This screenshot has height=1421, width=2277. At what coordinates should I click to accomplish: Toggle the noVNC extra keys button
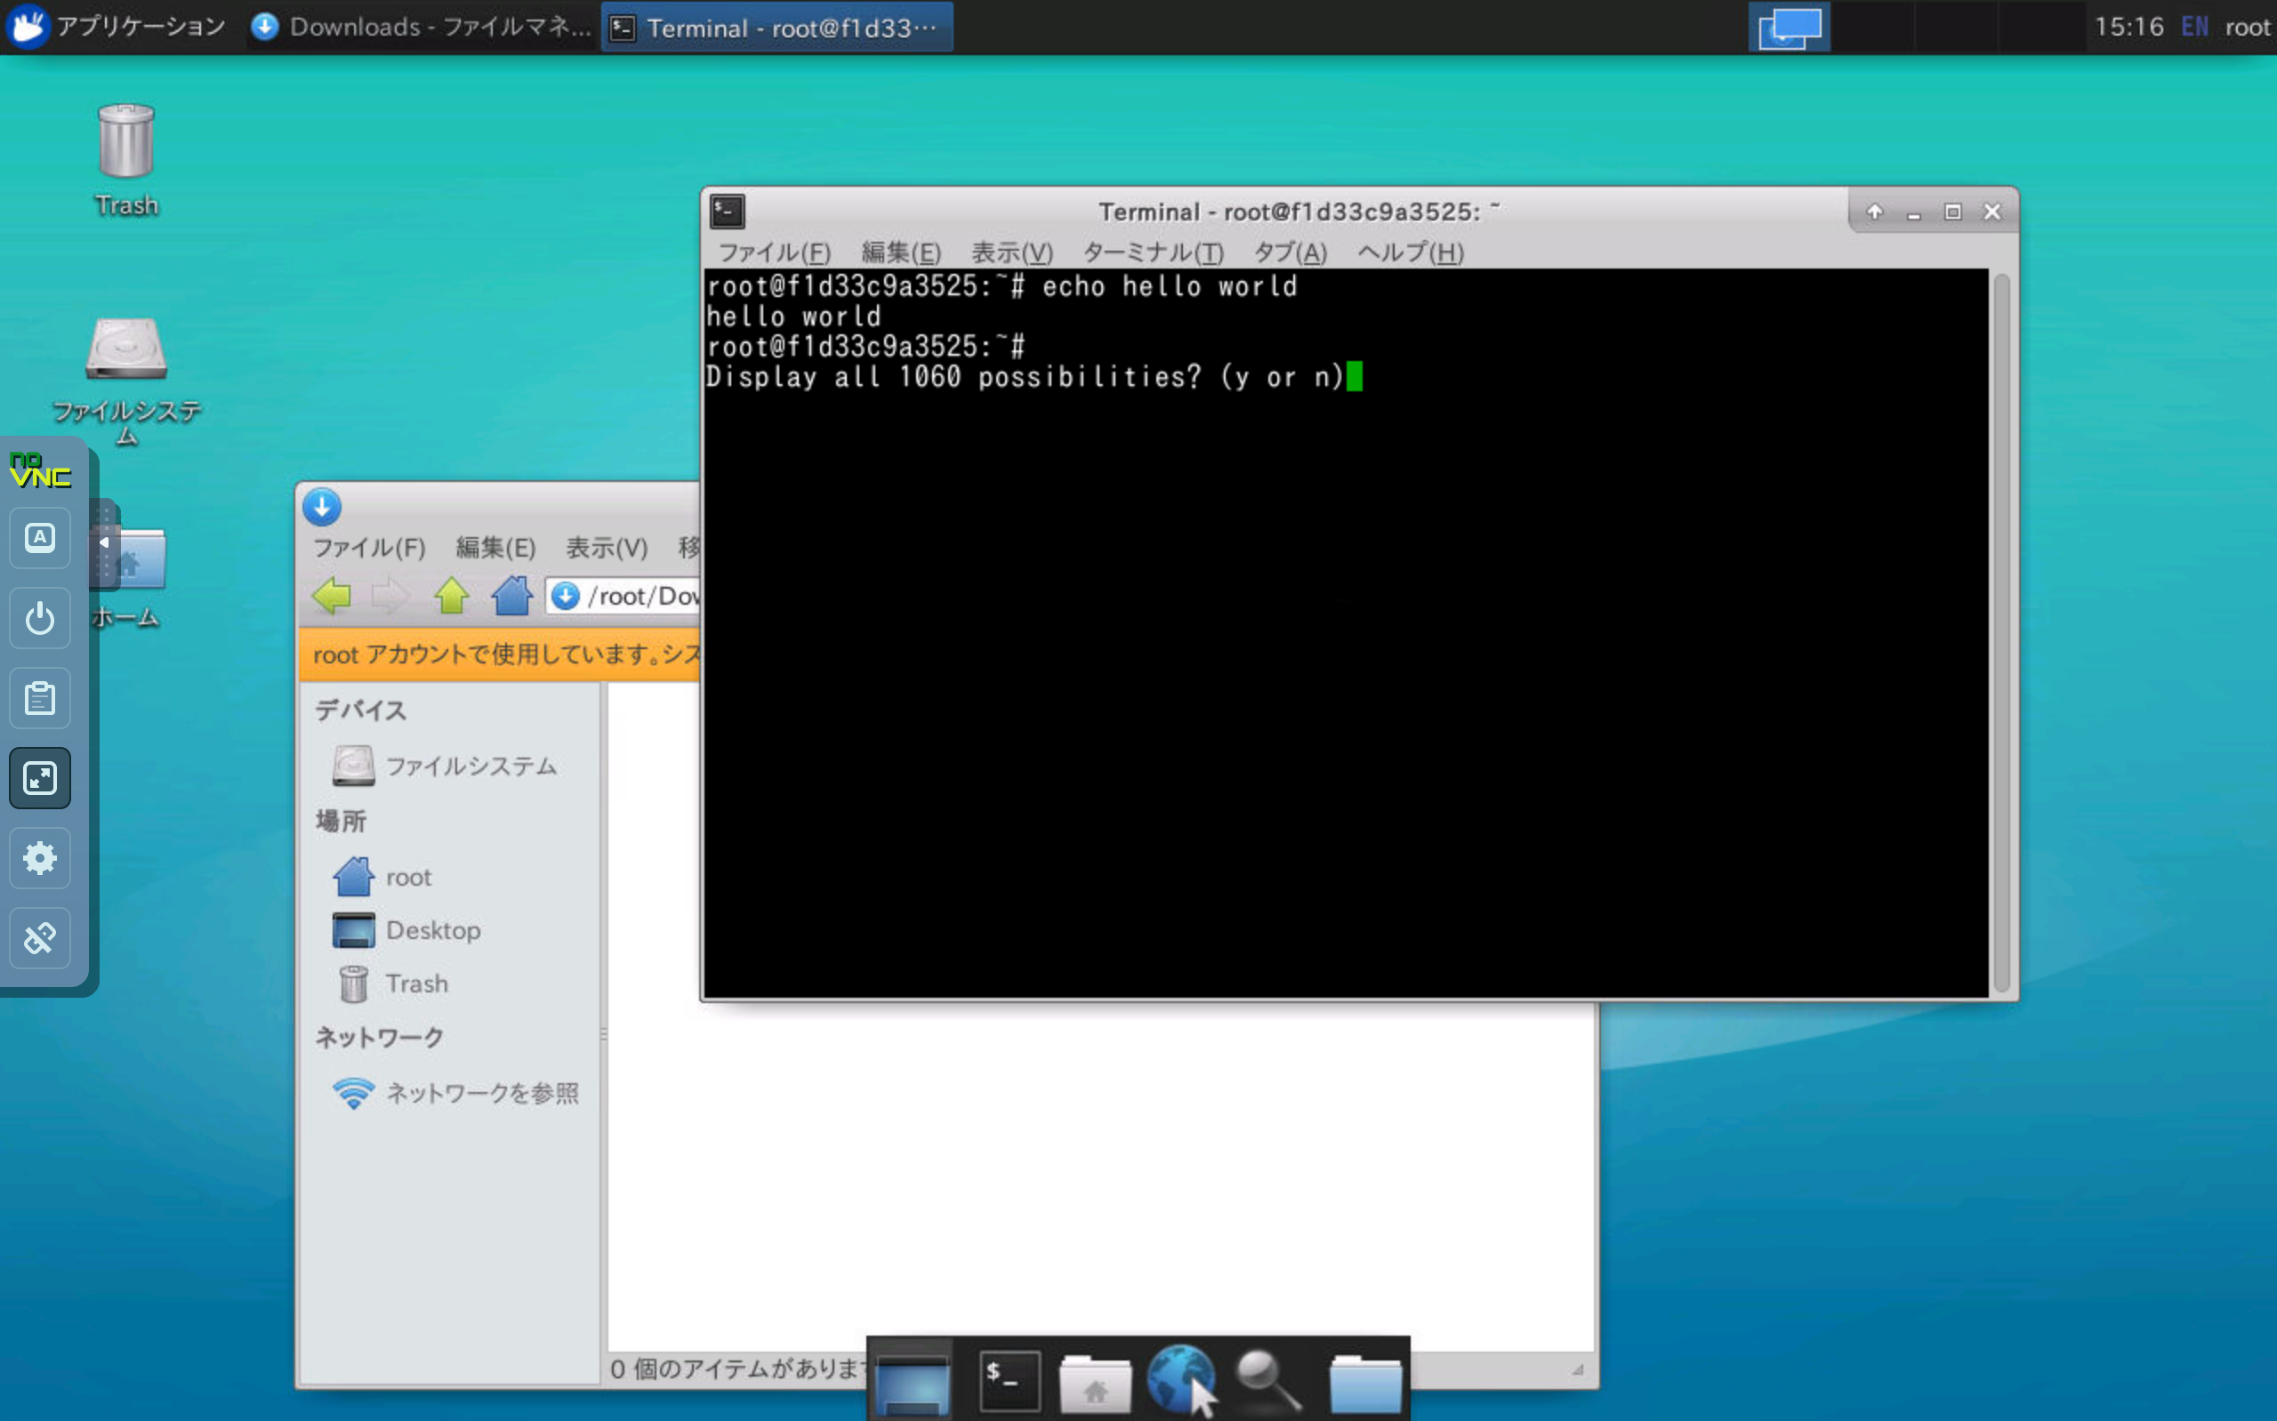(39, 538)
